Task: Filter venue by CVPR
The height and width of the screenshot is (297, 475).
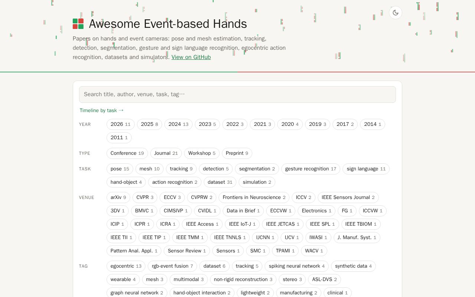Action: 145,198
